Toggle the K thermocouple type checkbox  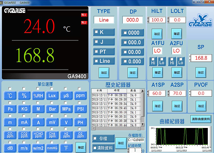pyautogui.click(x=96, y=32)
